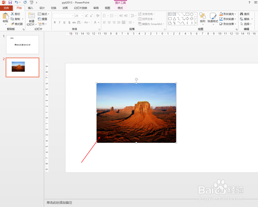This screenshot has height=207, width=258.
Task: Open Shape Outline (形状轮廓) dropdown
Action: (x=228, y=19)
